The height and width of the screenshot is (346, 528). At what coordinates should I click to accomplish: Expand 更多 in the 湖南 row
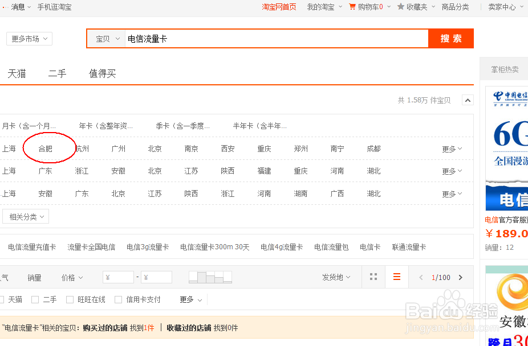(452, 194)
